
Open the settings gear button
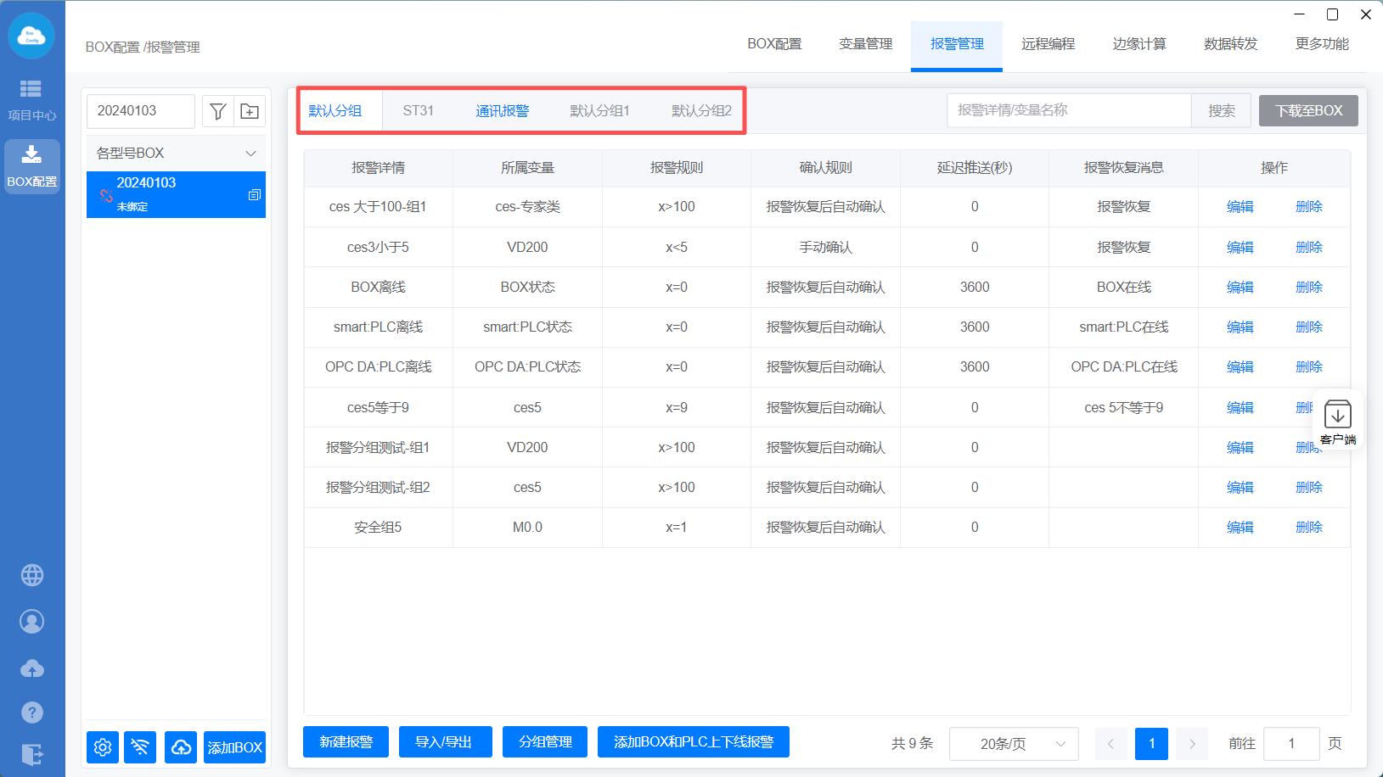pyautogui.click(x=103, y=747)
